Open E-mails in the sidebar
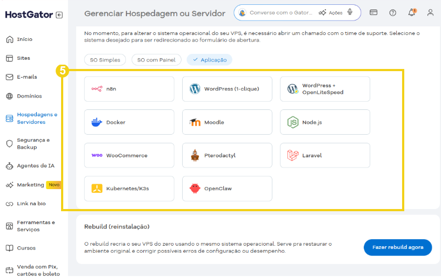441x278 pixels. pos(27,77)
